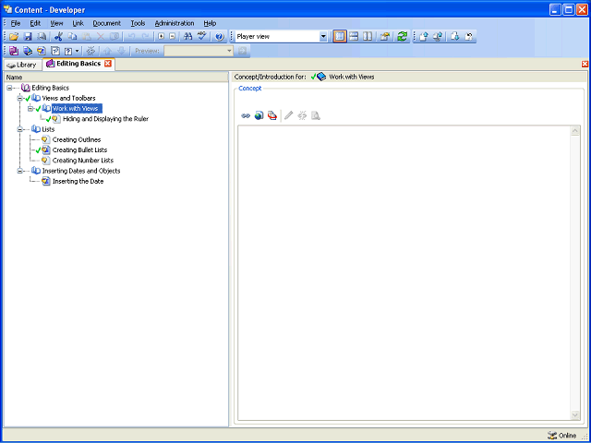The height and width of the screenshot is (443, 591).
Task: Open the Link menu
Action: click(x=78, y=23)
